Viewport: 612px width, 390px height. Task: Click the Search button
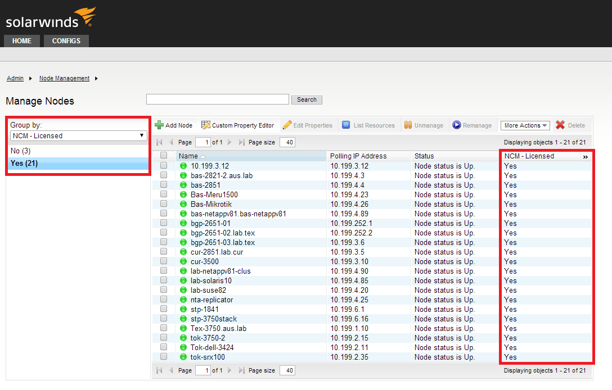pyautogui.click(x=307, y=99)
